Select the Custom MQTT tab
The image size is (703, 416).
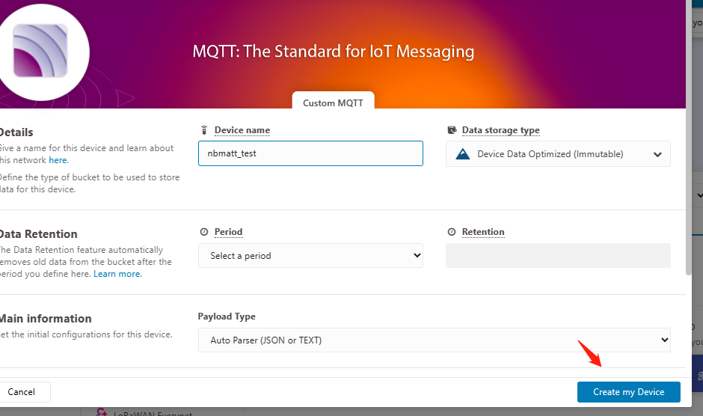333,100
